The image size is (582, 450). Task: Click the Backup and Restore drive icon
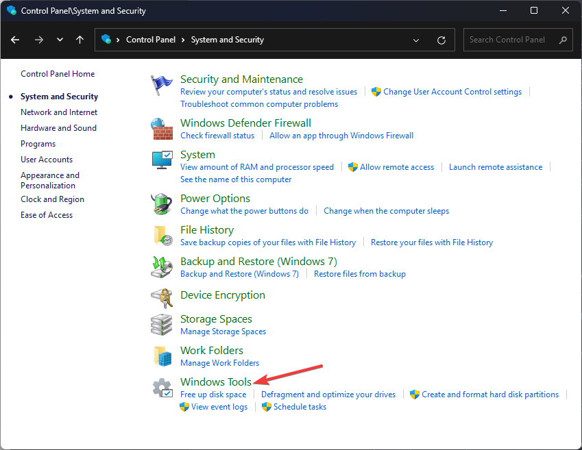(162, 267)
